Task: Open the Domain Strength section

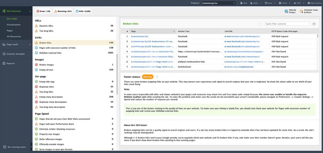Action: point(15,54)
